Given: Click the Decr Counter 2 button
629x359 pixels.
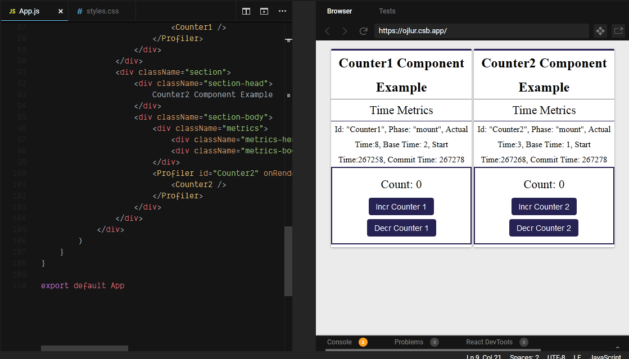Looking at the screenshot, I should click(x=544, y=228).
